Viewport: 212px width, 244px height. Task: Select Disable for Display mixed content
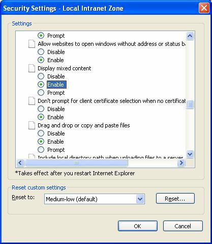click(x=41, y=76)
